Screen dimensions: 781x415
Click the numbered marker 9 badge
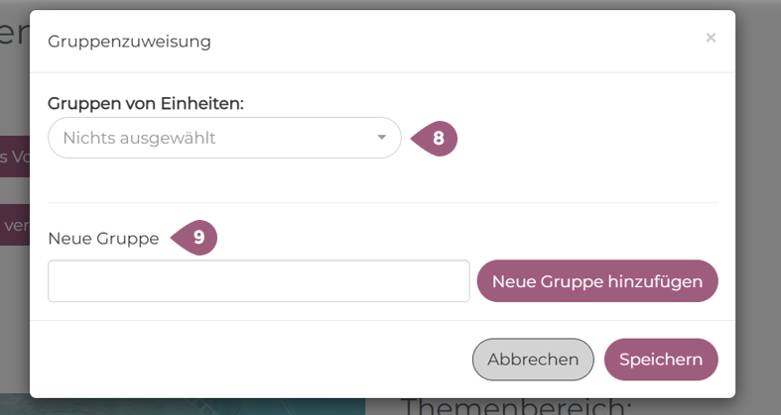click(x=197, y=238)
